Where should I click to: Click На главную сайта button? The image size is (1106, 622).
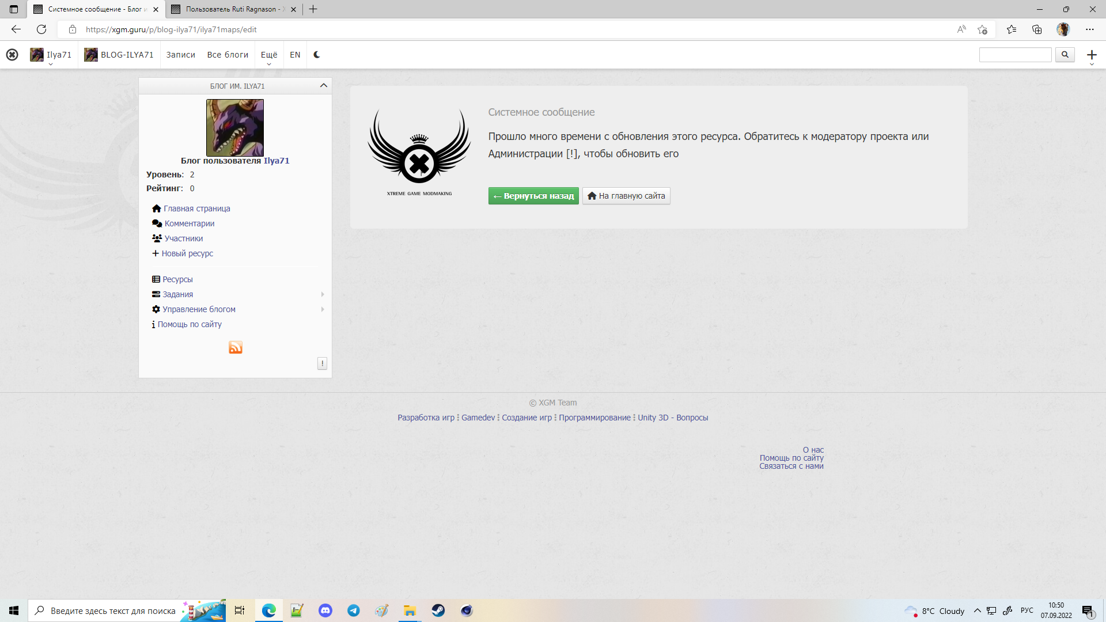click(x=626, y=196)
